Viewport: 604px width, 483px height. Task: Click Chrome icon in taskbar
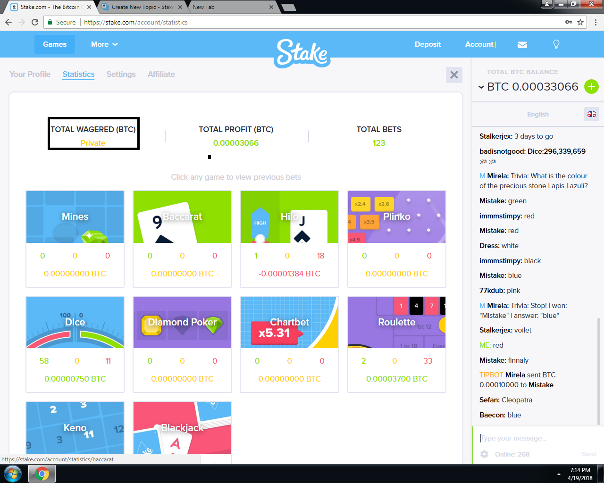[42, 474]
